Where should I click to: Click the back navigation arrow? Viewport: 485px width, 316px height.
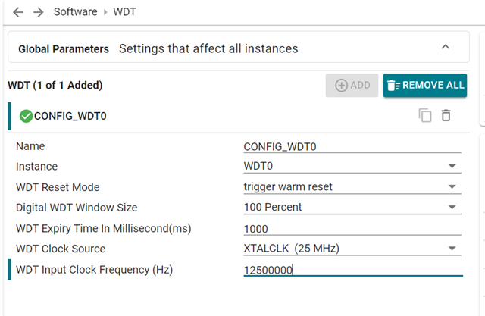(x=18, y=12)
